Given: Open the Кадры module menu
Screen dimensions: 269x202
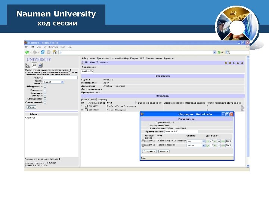Looking at the screenshot, I should click(x=134, y=58).
